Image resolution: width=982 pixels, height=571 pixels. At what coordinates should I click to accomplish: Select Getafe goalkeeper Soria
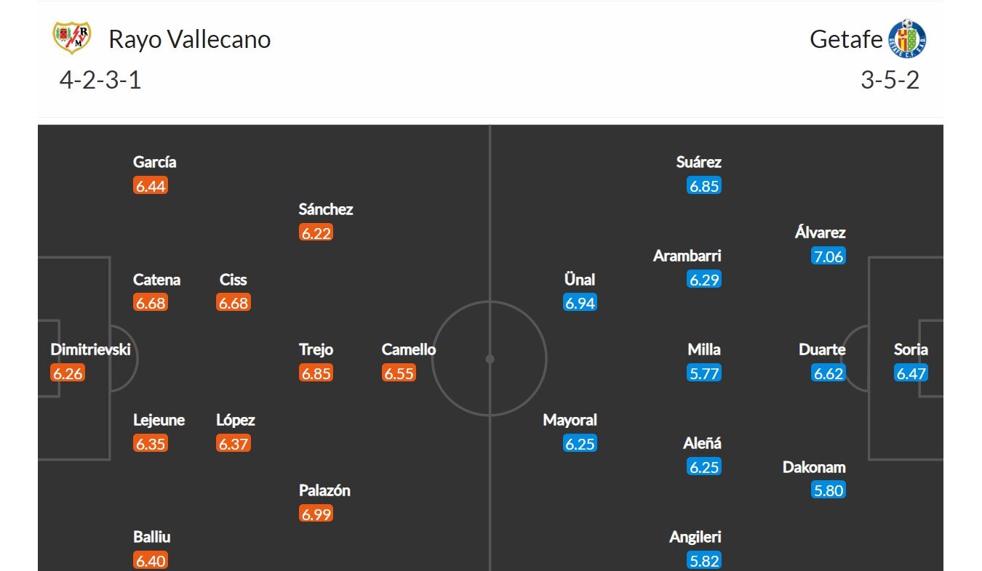click(911, 350)
